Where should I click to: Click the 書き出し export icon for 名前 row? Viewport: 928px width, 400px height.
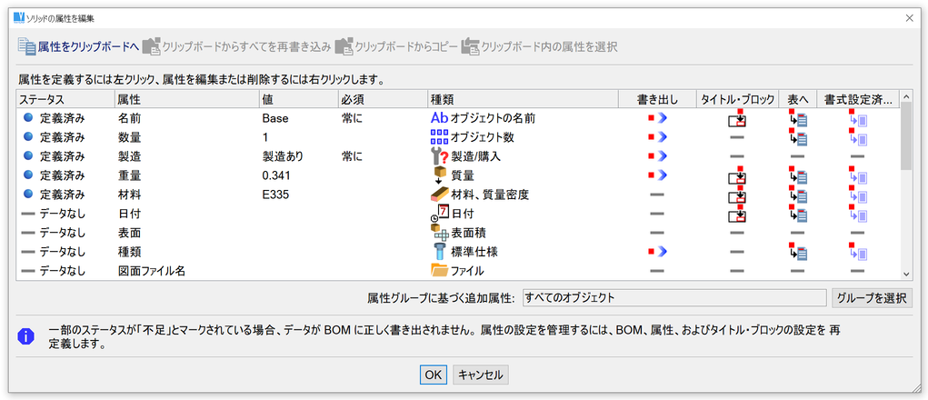[x=657, y=118]
